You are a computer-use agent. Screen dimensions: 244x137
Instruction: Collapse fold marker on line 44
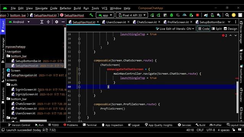click(79, 104)
